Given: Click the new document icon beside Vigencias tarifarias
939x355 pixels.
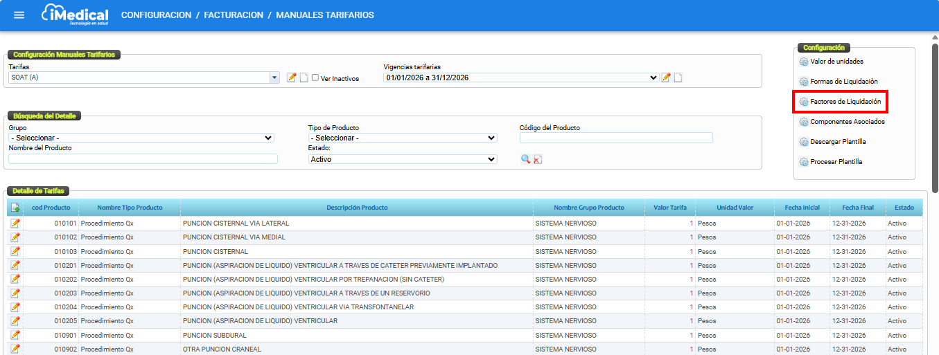Looking at the screenshot, I should (x=678, y=78).
